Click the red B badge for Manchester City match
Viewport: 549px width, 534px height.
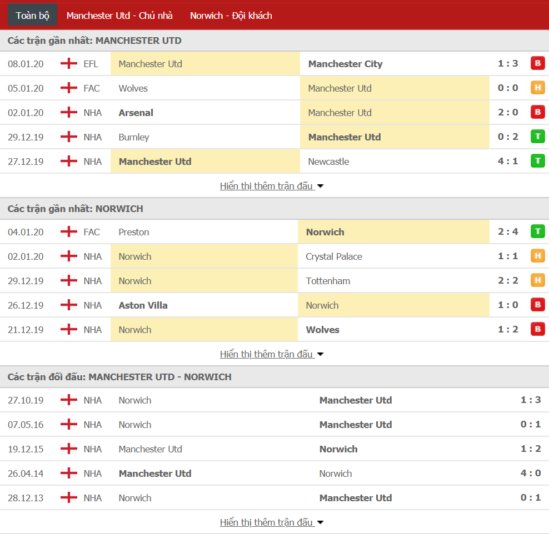coord(537,64)
